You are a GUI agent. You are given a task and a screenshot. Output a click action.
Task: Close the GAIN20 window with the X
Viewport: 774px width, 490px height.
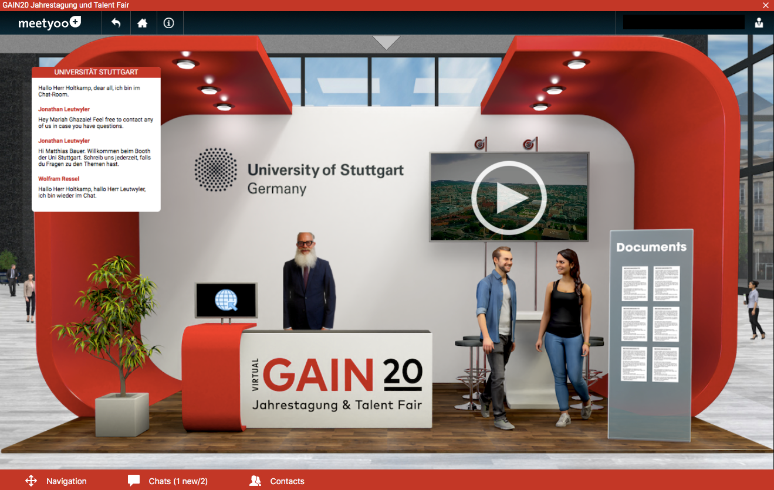point(766,5)
